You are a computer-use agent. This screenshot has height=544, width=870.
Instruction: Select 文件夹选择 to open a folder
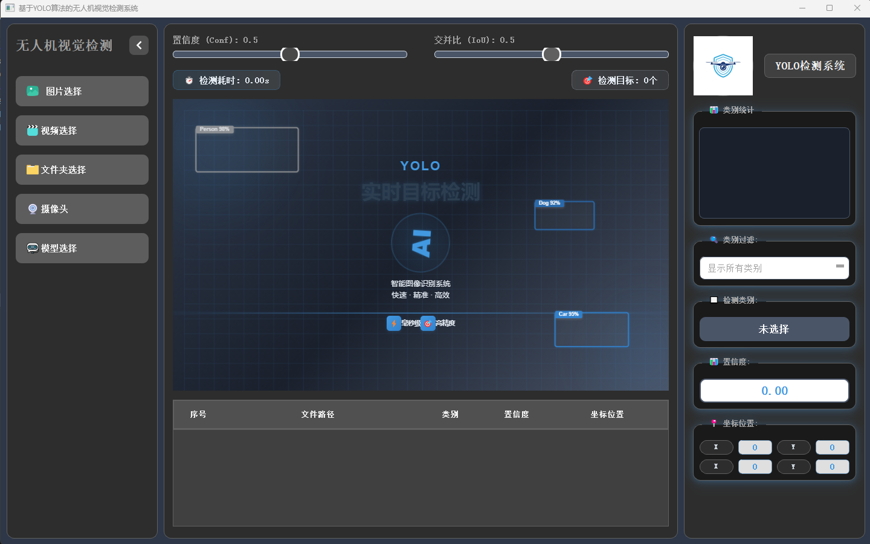tap(82, 170)
